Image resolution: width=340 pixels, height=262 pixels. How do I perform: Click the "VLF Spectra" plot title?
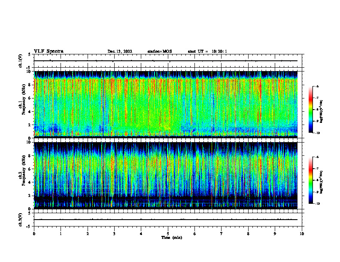click(49, 51)
